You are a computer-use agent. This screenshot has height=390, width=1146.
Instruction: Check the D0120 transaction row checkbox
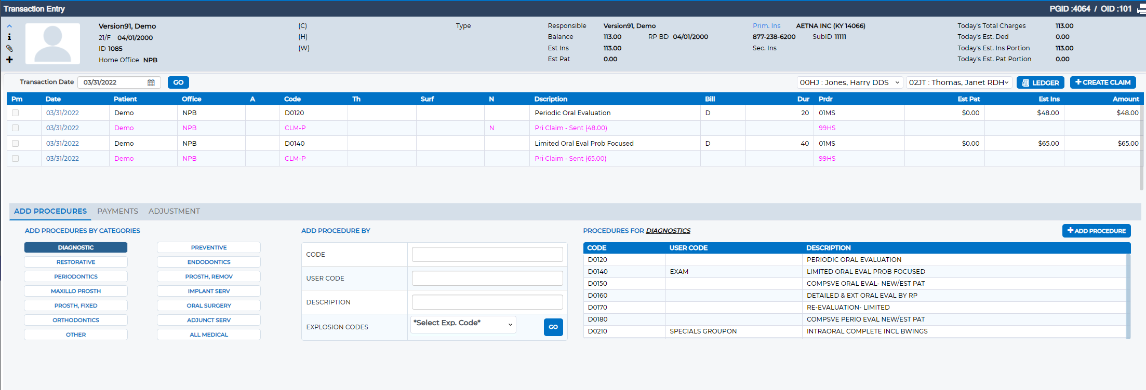15,113
